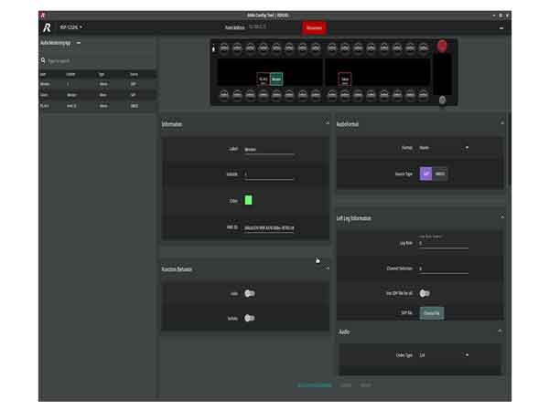Viewport: 549px width, 411px height.
Task: Click the magnifier search icon
Action: click(x=43, y=60)
